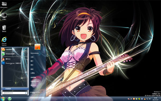Image resolution: width=161 pixels, height=101 pixels.
Task: Expand the Photoshop.exe jump list arrow
Action: pos(27,63)
